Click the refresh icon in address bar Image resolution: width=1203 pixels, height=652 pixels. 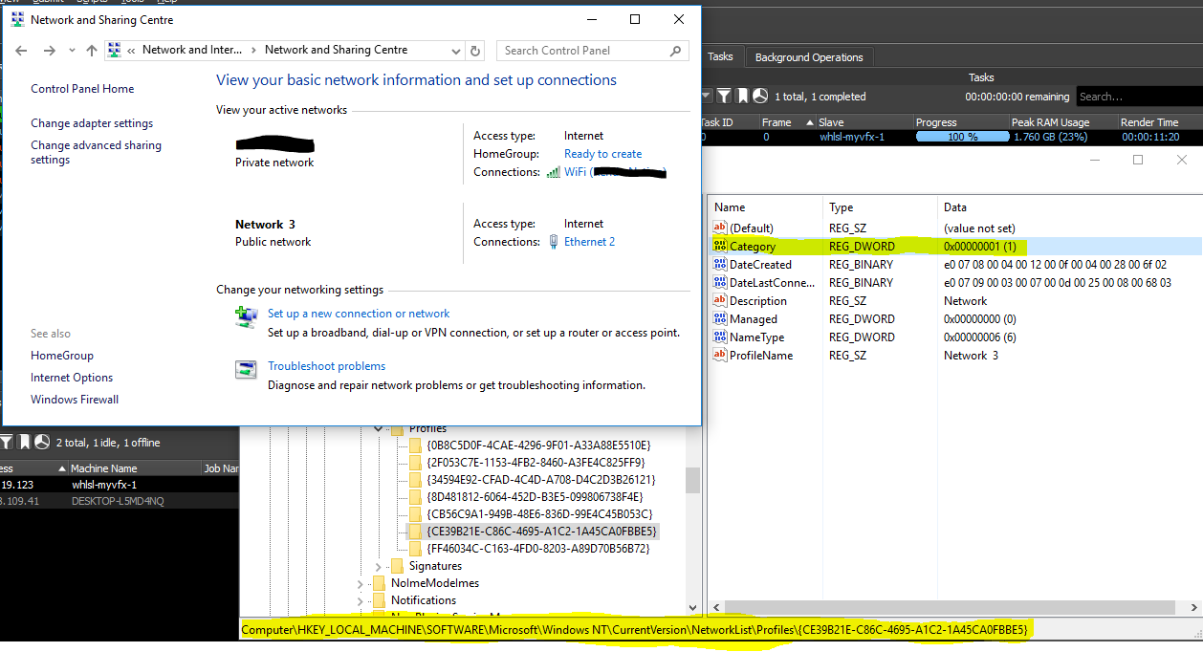[x=476, y=51]
